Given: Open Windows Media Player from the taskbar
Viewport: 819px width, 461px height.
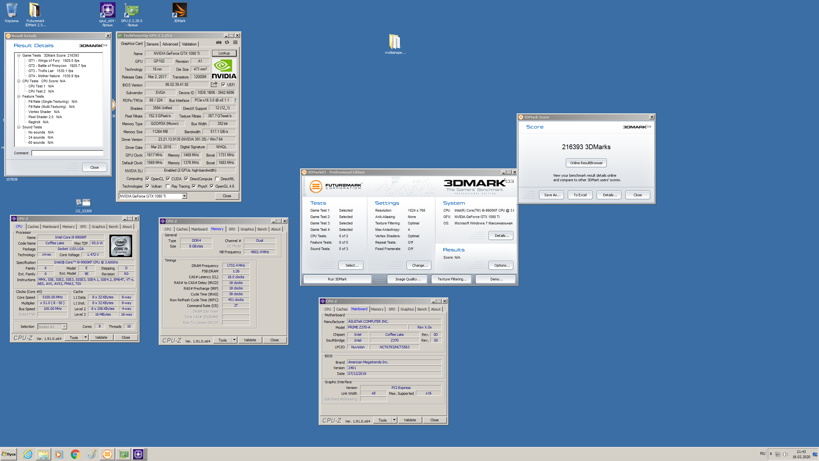Looking at the screenshot, I should 59,454.
